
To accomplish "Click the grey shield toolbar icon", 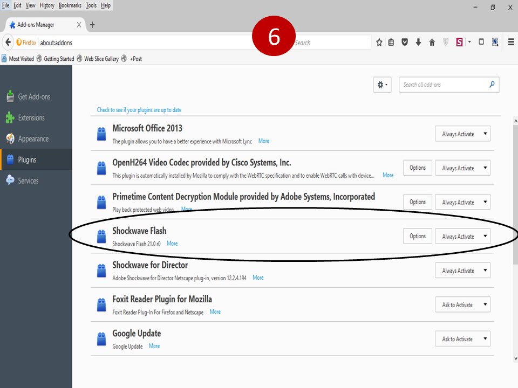I will (x=446, y=42).
